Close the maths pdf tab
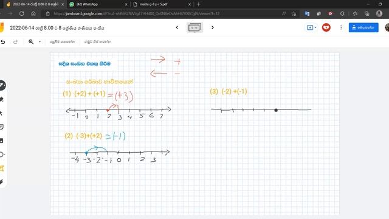The height and width of the screenshot is (219, 389). [190, 4]
